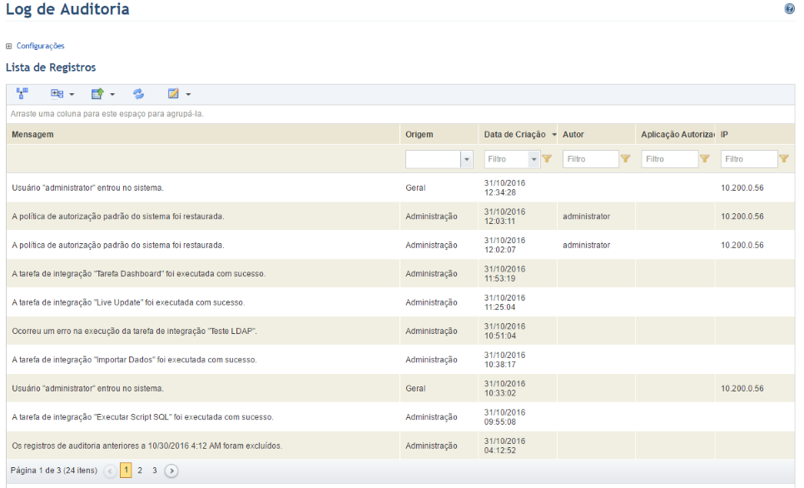
Task: Select the "Tarefa Dashboard" integration task message
Action: pyautogui.click(x=138, y=274)
